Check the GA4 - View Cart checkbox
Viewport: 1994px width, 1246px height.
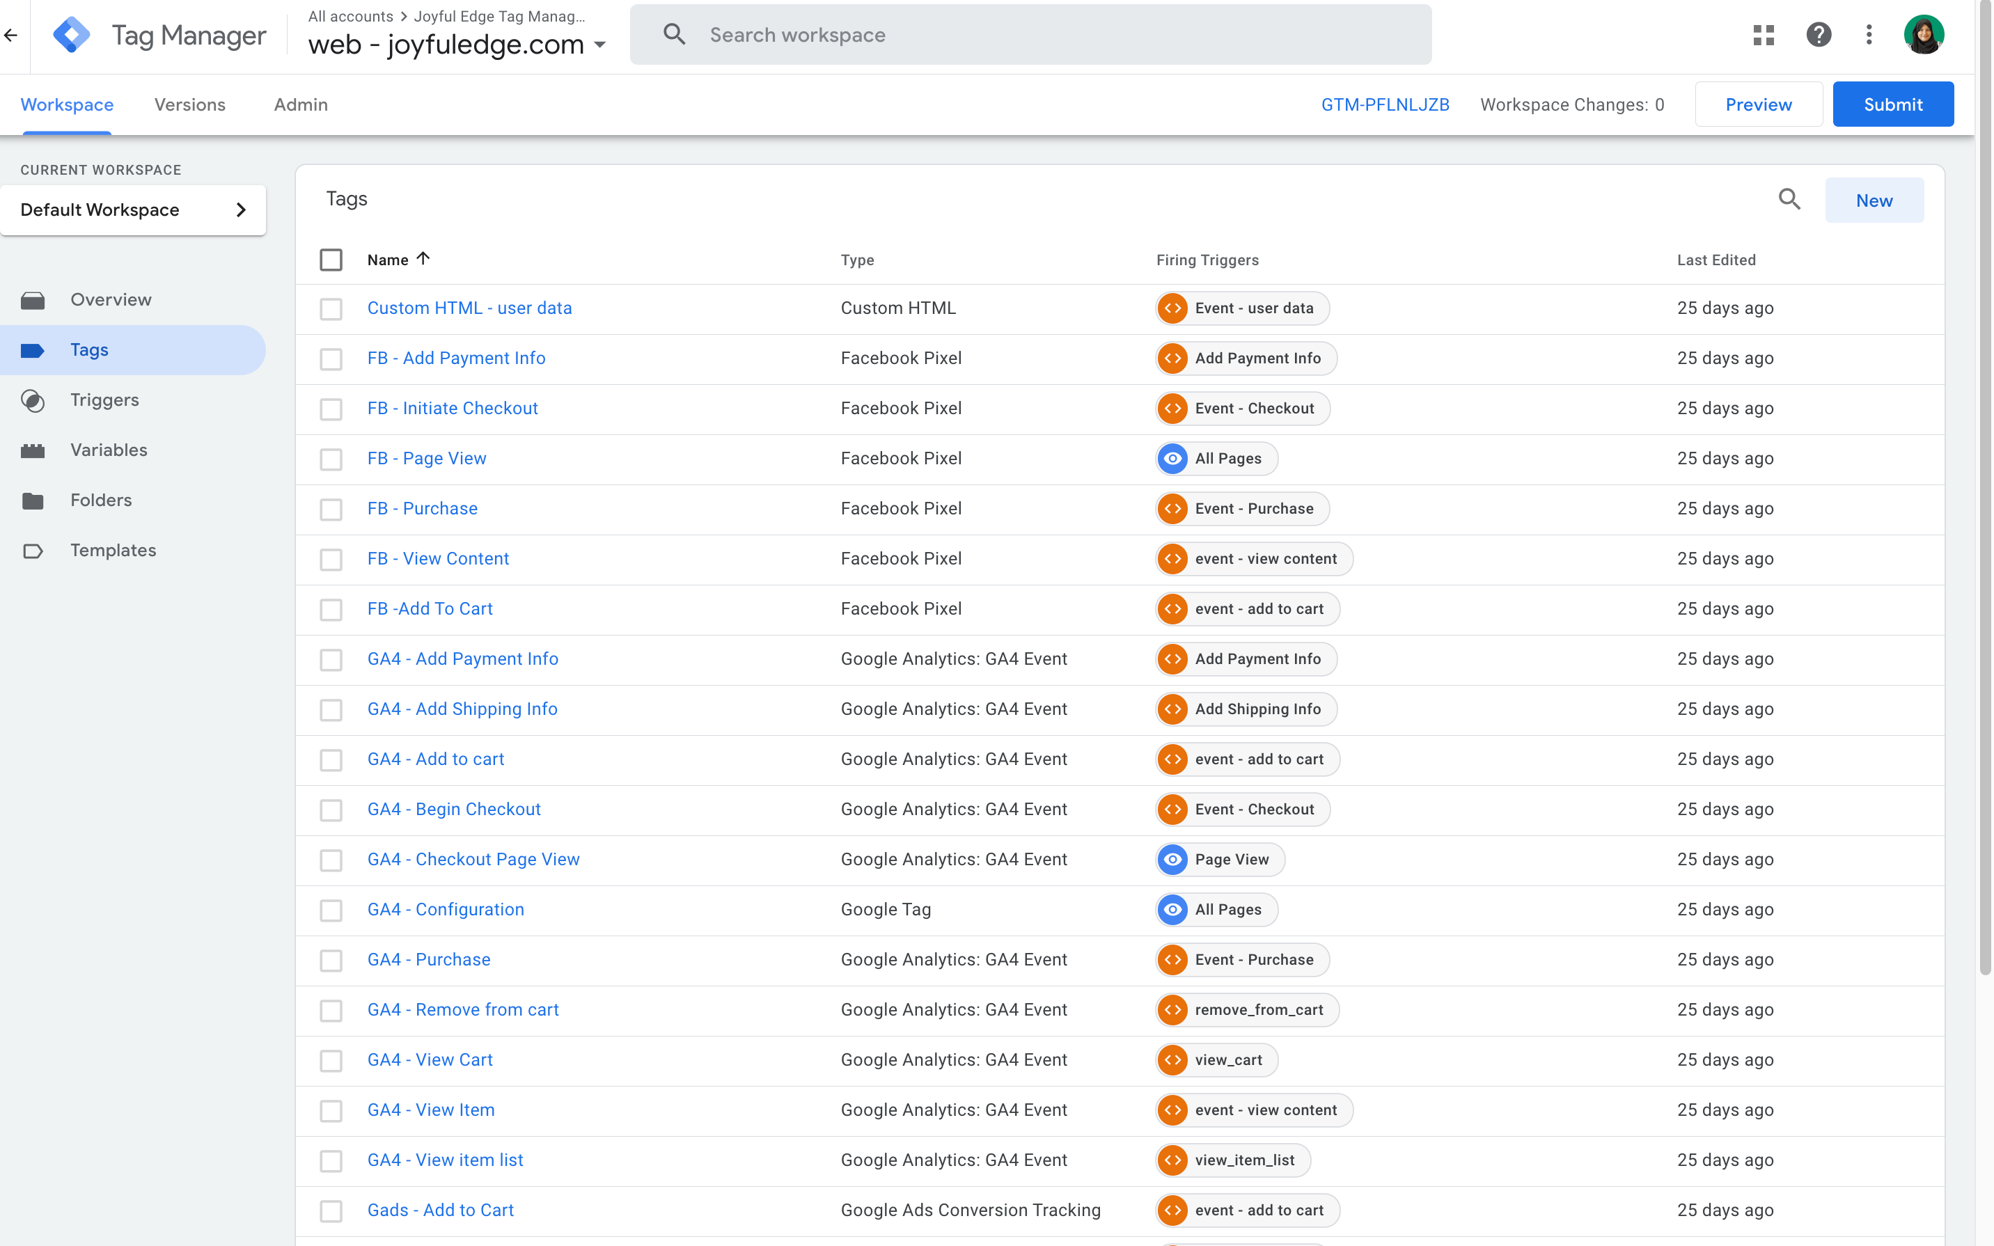pyautogui.click(x=331, y=1061)
